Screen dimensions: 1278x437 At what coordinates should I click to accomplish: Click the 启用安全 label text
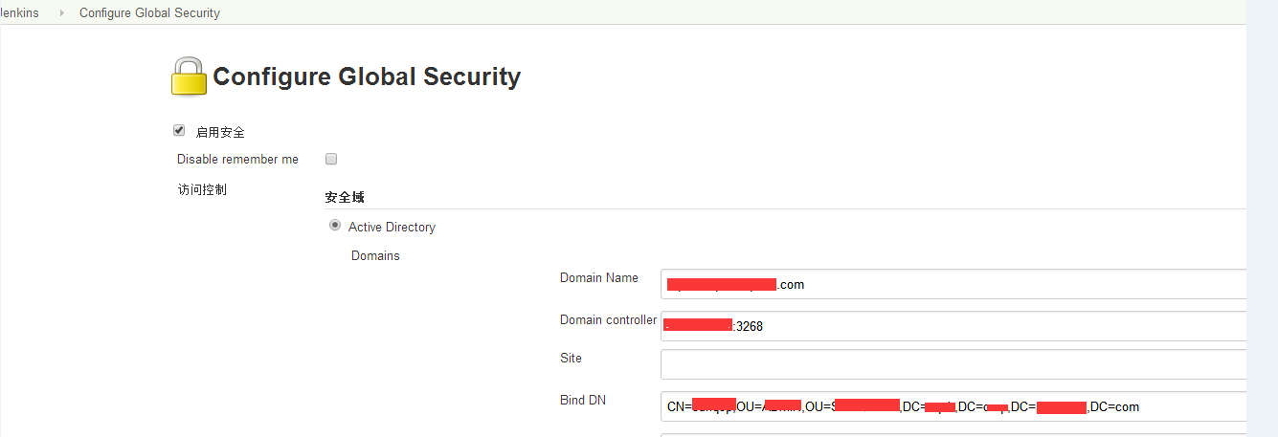pyautogui.click(x=220, y=132)
